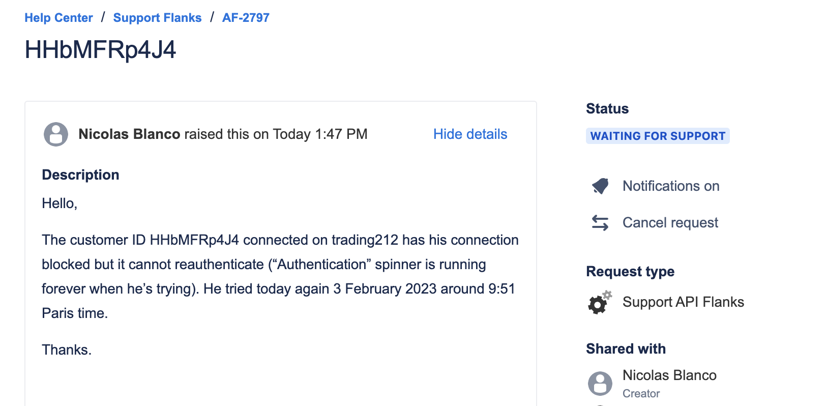The height and width of the screenshot is (406, 826).
Task: Click the Support API Flanks gear icon
Action: click(600, 302)
